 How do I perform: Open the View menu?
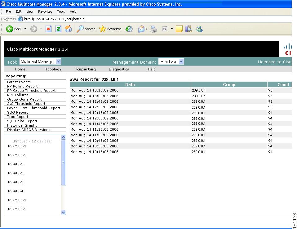[x=30, y=11]
